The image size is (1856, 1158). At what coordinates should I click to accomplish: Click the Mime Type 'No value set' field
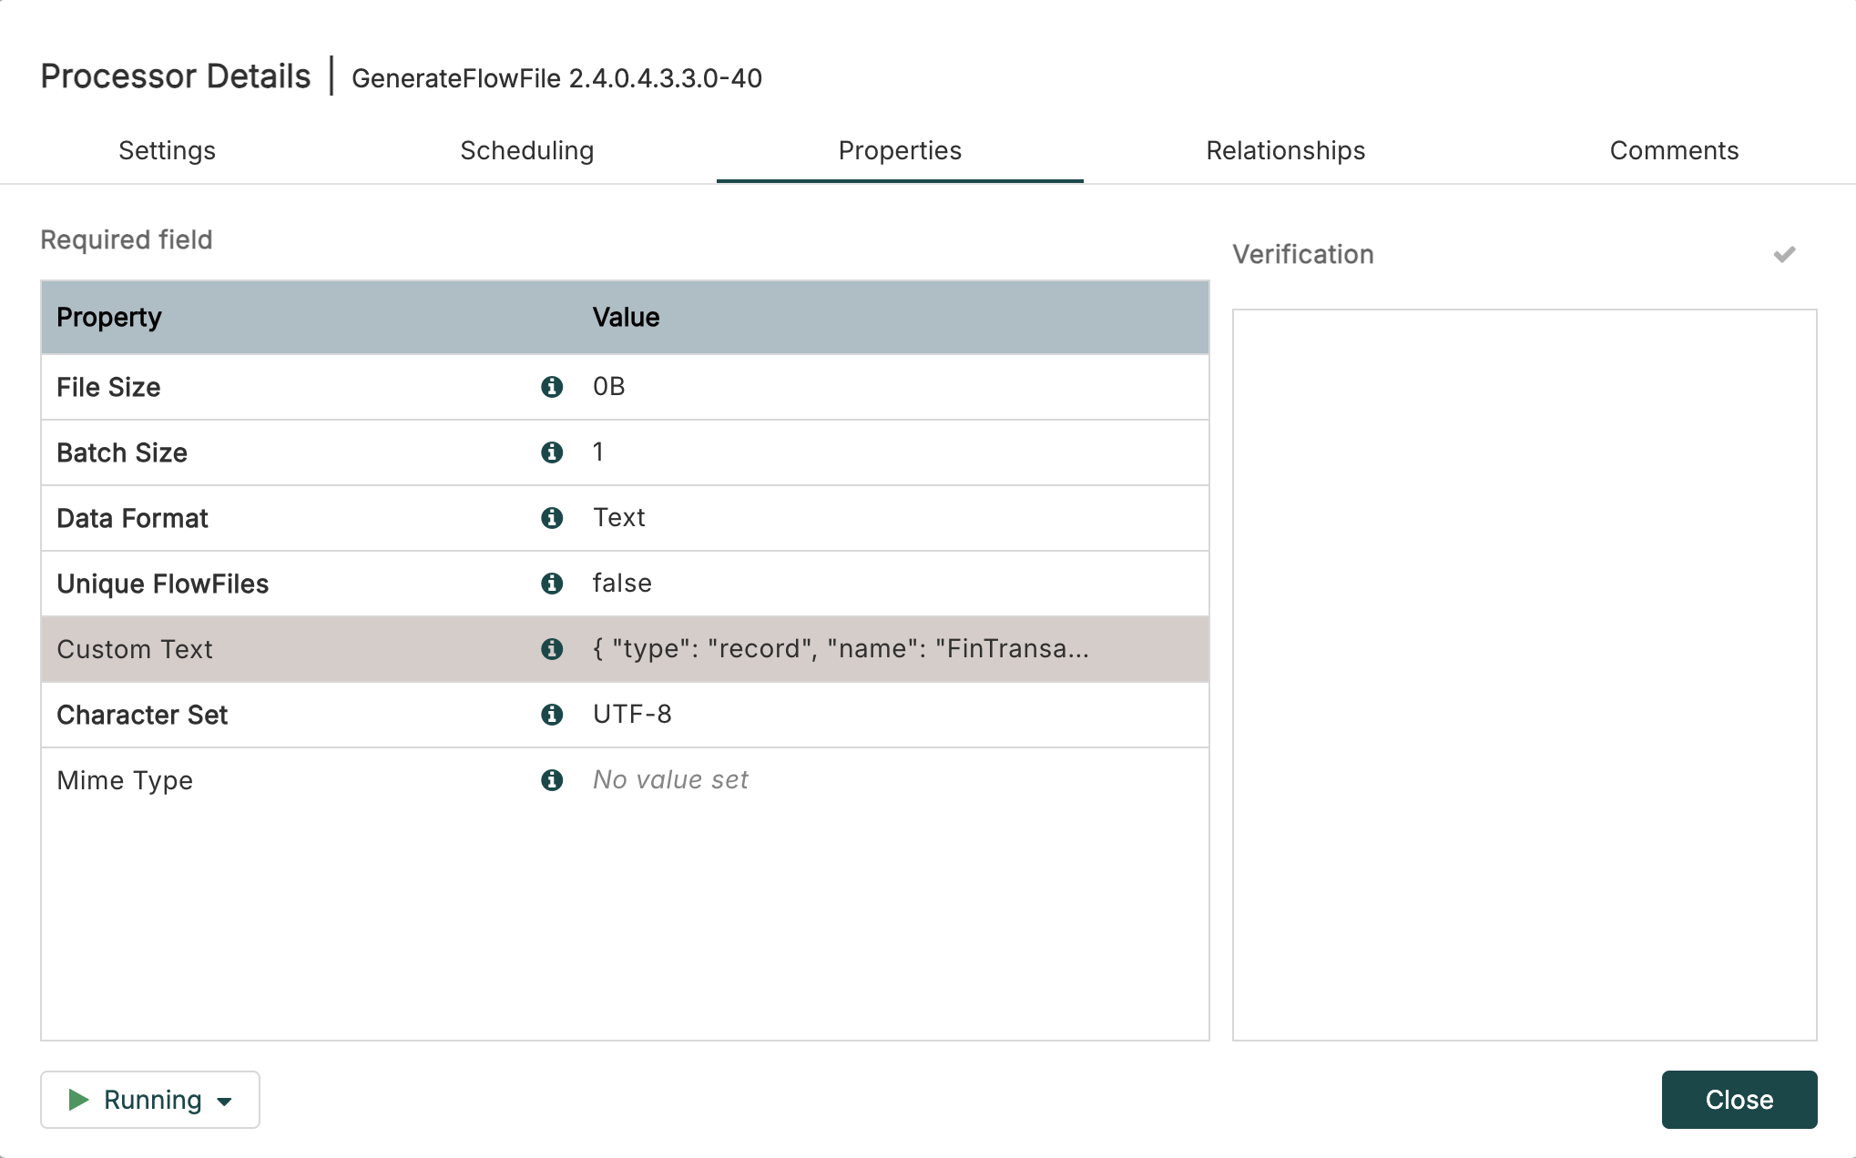(670, 780)
